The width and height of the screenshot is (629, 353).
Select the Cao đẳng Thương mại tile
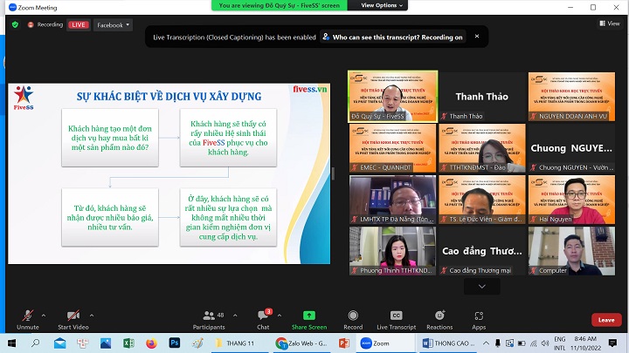coord(481,251)
